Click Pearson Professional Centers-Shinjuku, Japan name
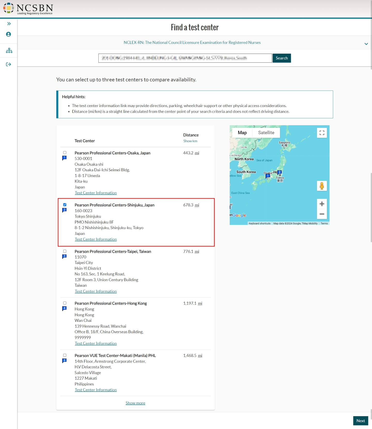Screen dimensions: 372x429 pyautogui.click(x=114, y=205)
